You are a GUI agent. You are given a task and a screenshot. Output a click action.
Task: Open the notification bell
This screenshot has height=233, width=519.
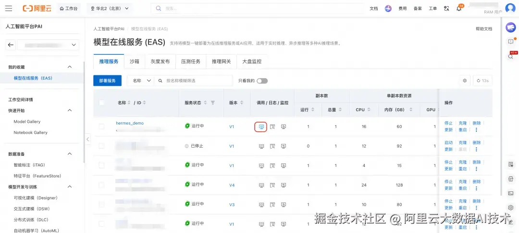[x=459, y=9]
